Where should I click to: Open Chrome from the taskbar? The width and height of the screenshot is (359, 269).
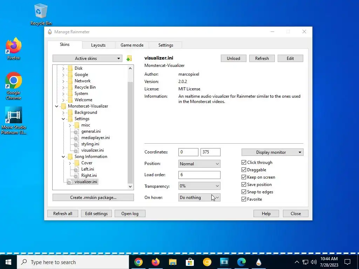pos(138,262)
